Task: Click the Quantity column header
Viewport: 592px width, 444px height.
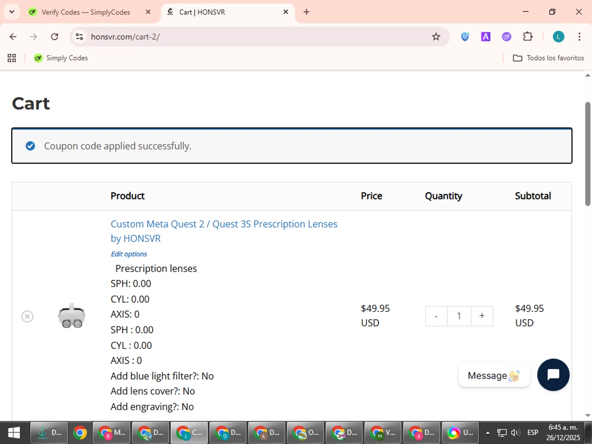Action: [x=443, y=196]
